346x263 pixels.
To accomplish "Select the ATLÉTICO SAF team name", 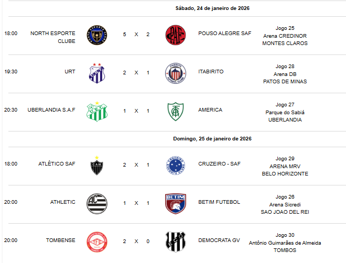I will 57,164.
